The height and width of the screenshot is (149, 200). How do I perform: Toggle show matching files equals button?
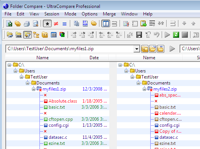pos(65,24)
